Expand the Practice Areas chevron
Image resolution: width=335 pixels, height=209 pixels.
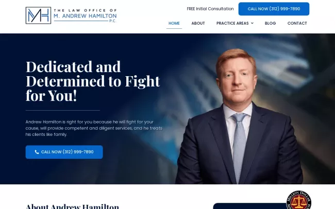(252, 23)
